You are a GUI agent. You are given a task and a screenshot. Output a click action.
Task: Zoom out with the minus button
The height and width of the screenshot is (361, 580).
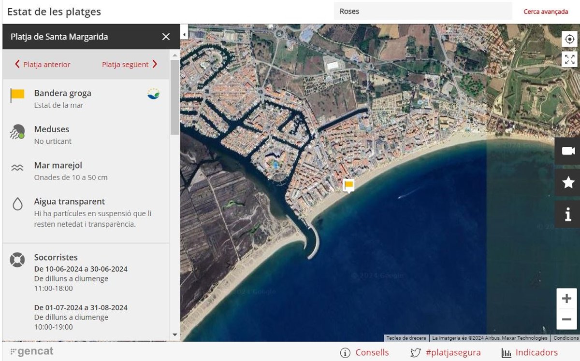566,319
